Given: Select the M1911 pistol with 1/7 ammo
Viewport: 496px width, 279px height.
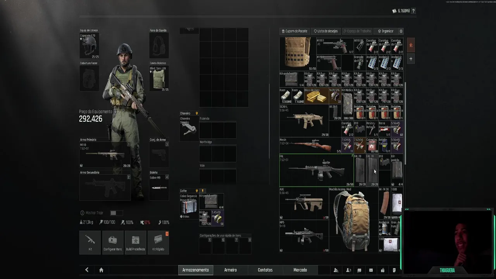Looking at the screenshot, I should coord(335,46).
